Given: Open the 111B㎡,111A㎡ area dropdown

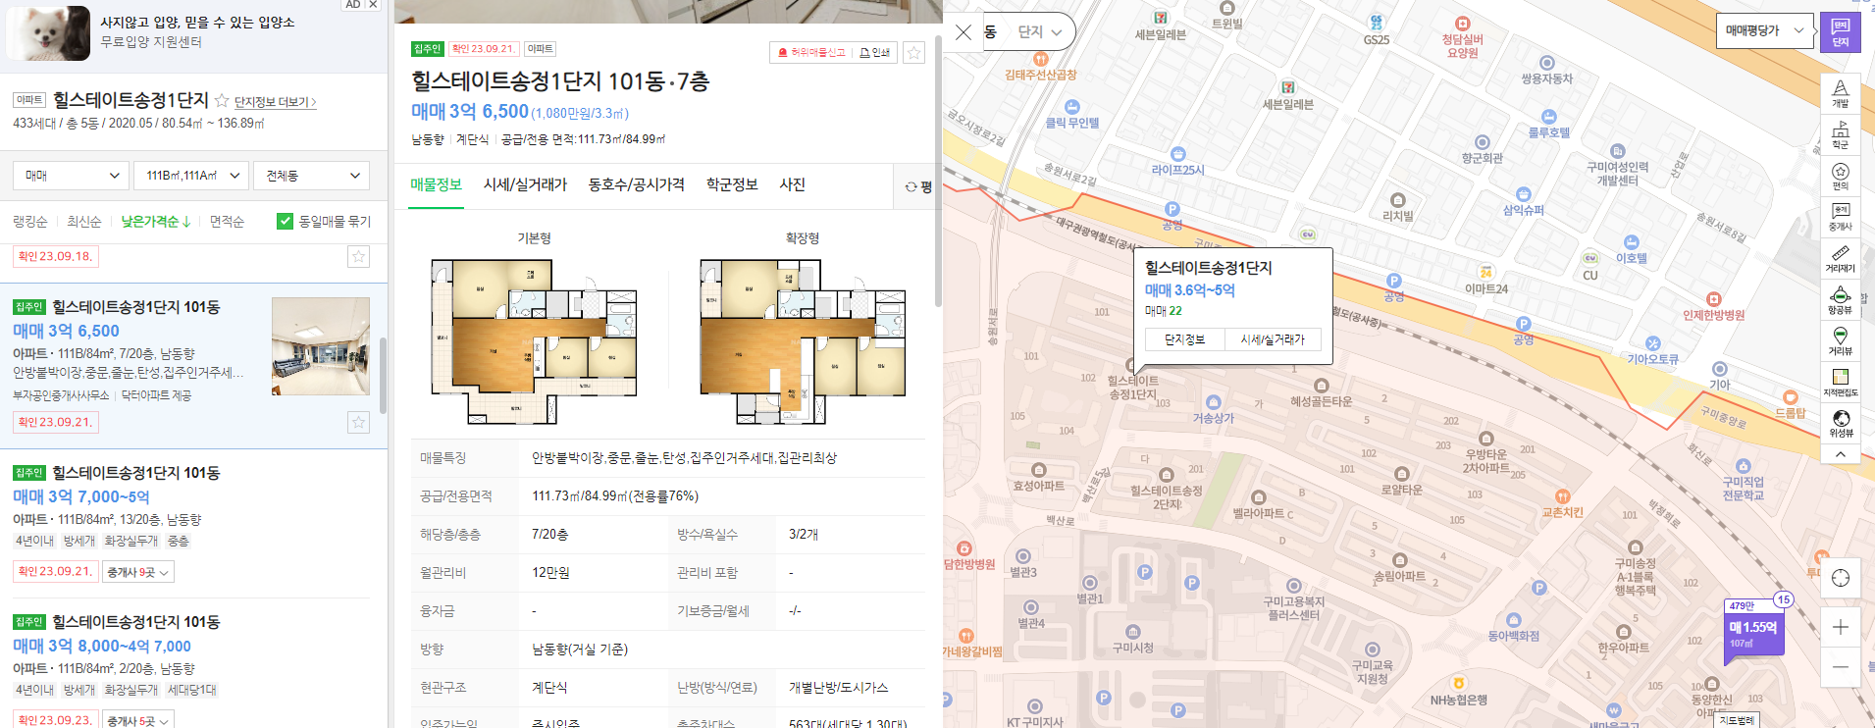Looking at the screenshot, I should click(190, 176).
